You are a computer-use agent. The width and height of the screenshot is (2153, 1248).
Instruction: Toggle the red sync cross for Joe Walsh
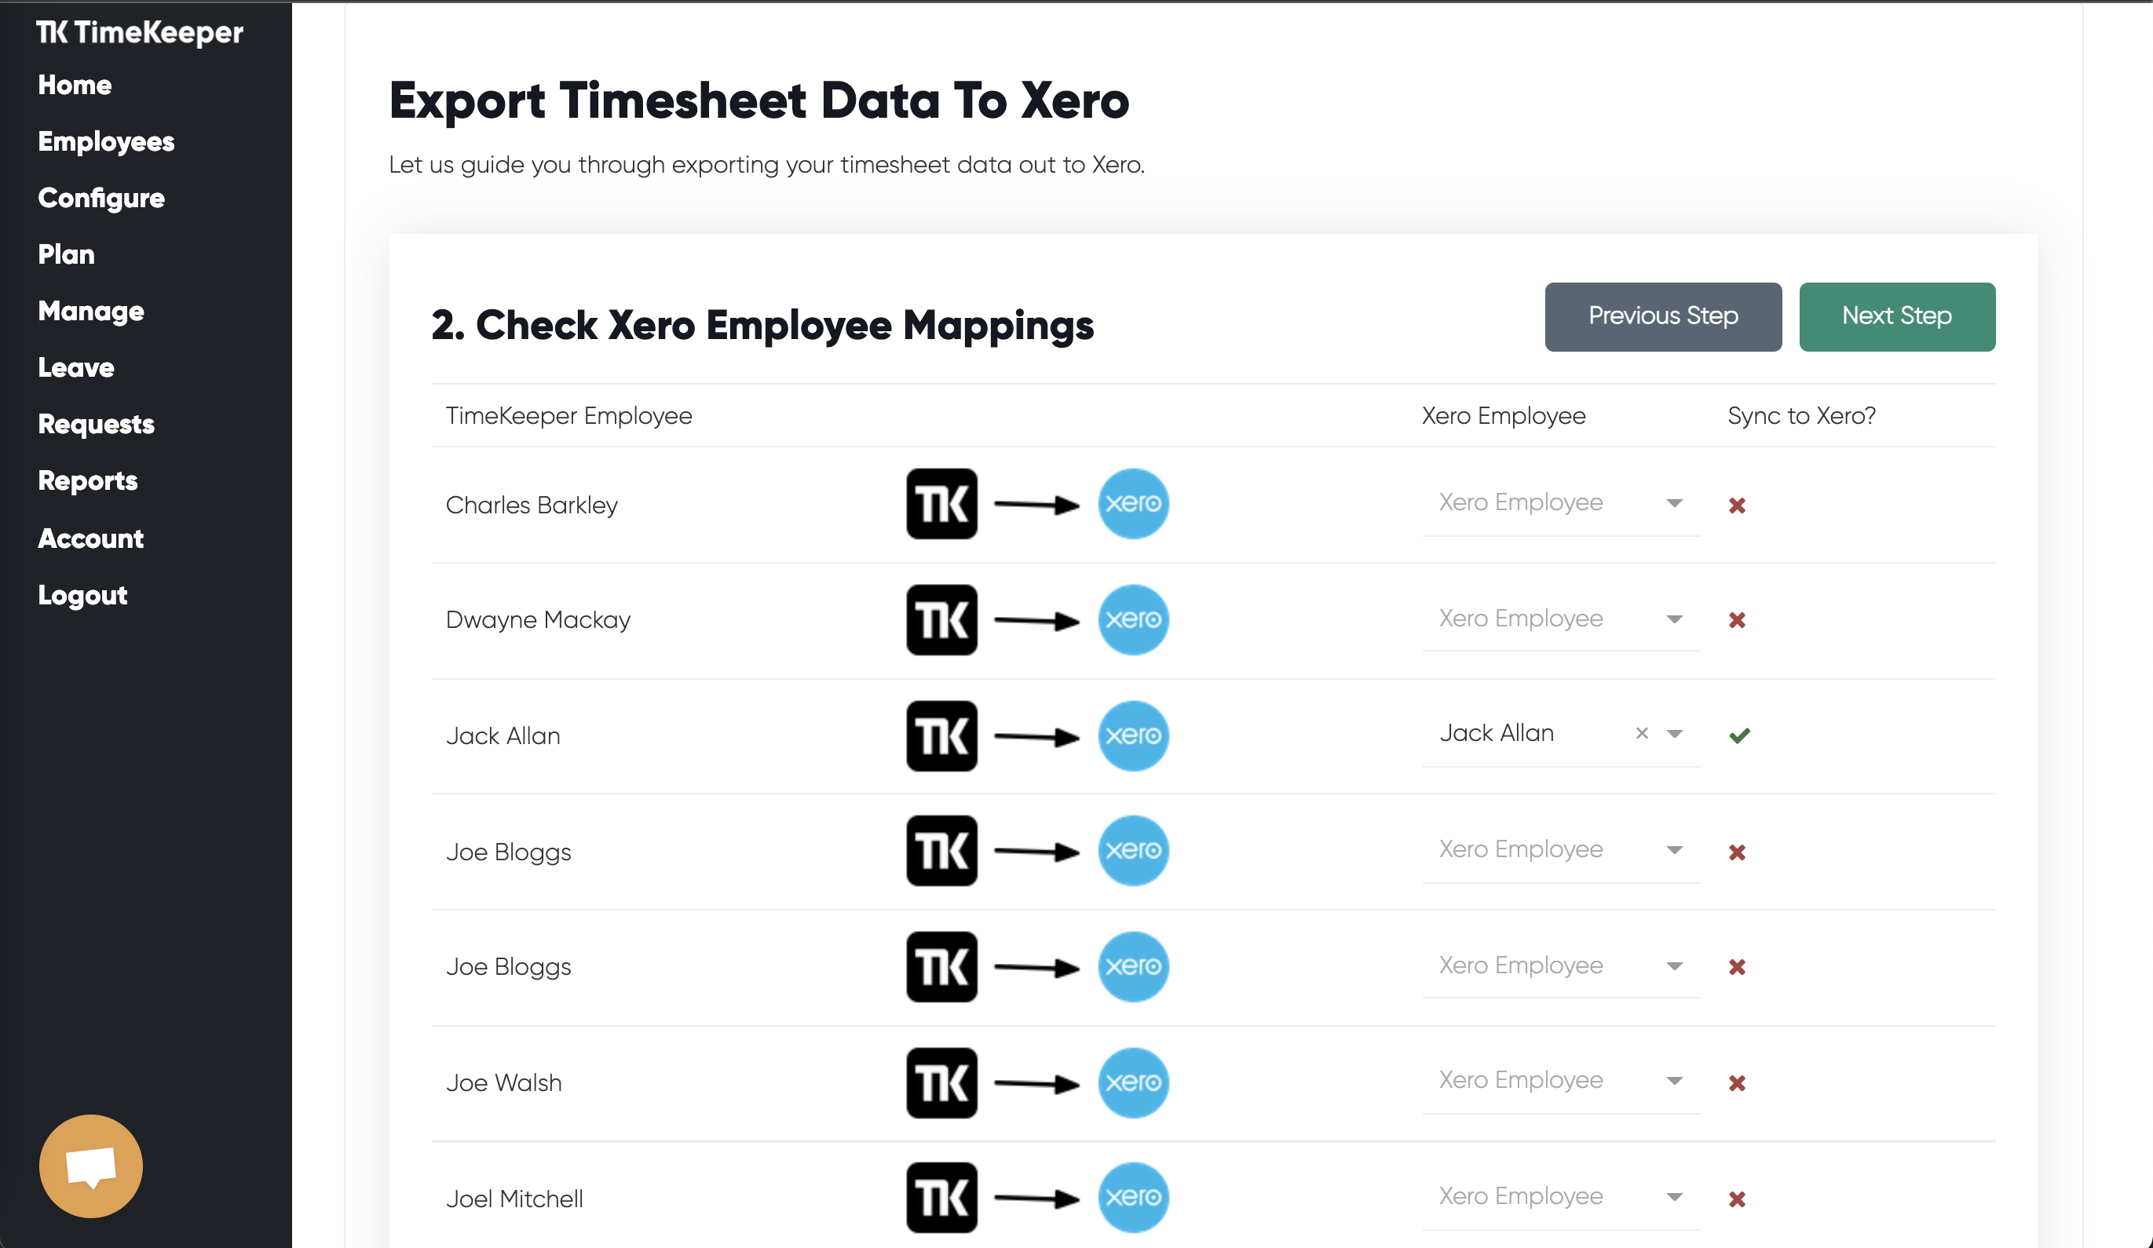1737,1083
